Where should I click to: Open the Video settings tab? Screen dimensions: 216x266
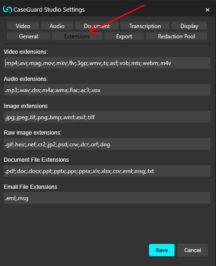(x=23, y=26)
